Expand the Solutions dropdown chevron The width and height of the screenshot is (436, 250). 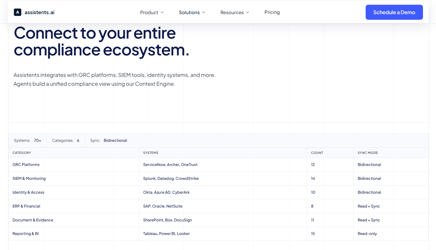point(203,12)
